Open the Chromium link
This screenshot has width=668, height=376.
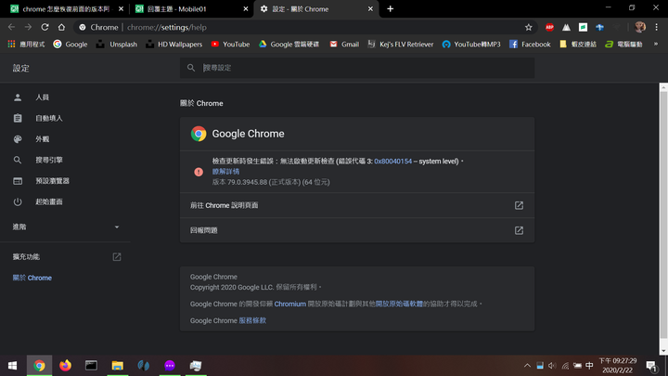289,304
